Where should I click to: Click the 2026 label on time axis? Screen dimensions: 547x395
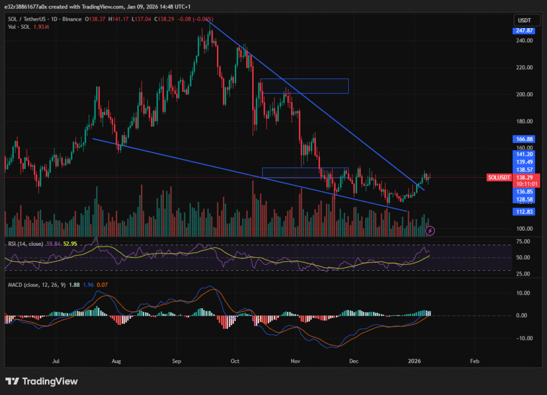(415, 361)
